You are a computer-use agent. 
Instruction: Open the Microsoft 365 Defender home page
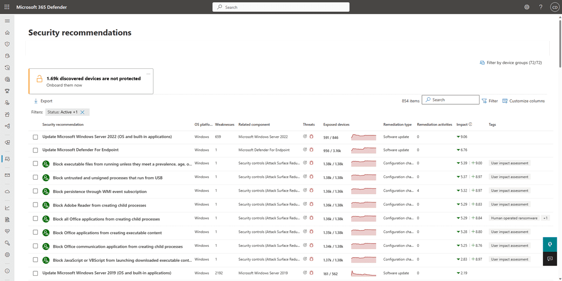(x=7, y=32)
